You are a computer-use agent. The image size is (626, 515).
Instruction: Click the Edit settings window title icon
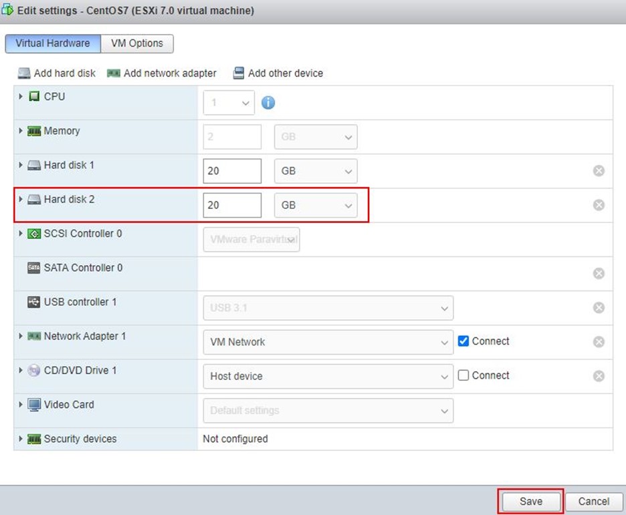coord(7,10)
